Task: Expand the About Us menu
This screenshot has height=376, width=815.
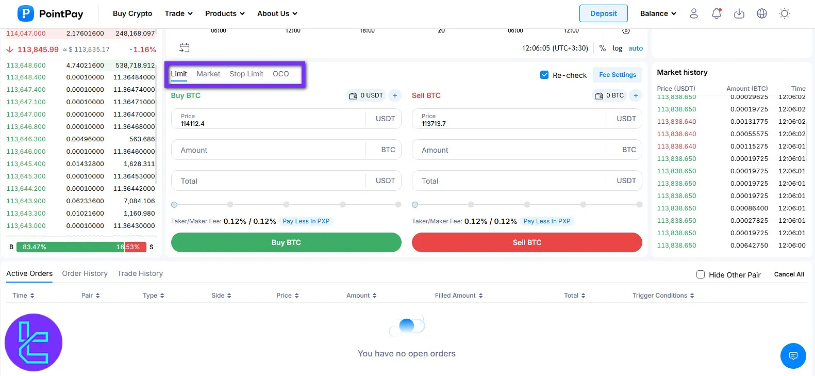Action: pyautogui.click(x=277, y=13)
